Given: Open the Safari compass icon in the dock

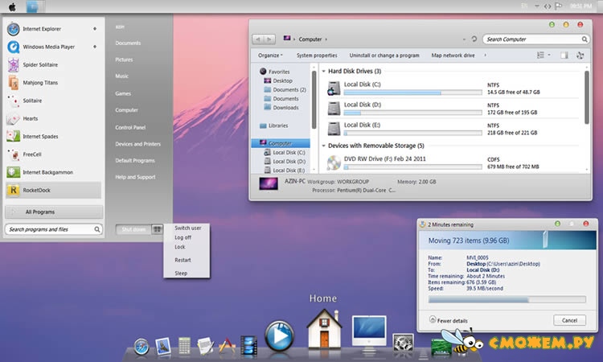Looking at the screenshot, I should point(142,347).
